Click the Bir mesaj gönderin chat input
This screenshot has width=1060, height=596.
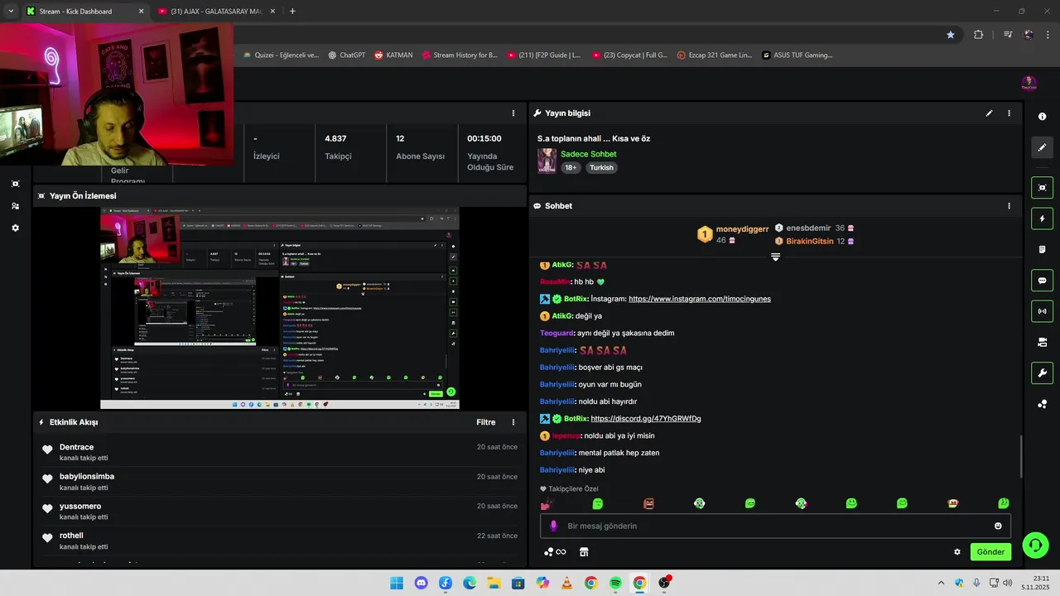775,526
